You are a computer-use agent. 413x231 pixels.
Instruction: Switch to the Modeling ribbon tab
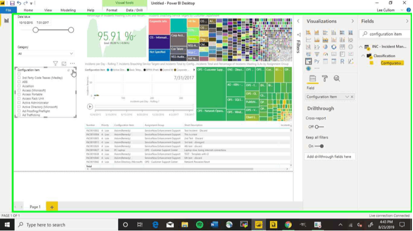[68, 10]
